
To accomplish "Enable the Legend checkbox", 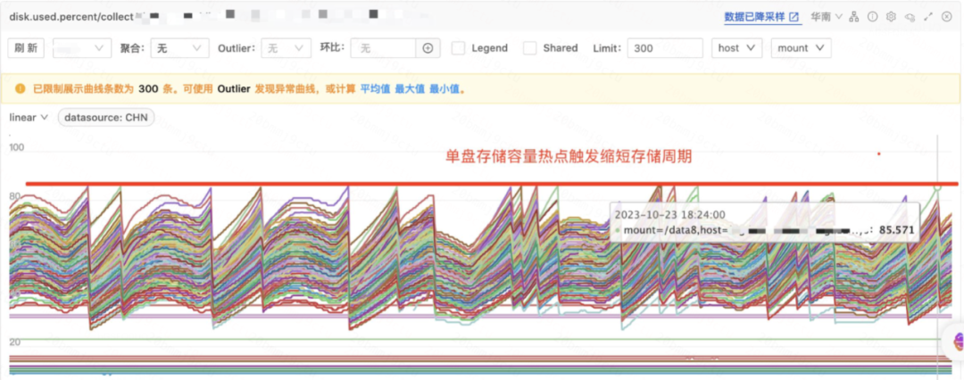I will 458,48.
